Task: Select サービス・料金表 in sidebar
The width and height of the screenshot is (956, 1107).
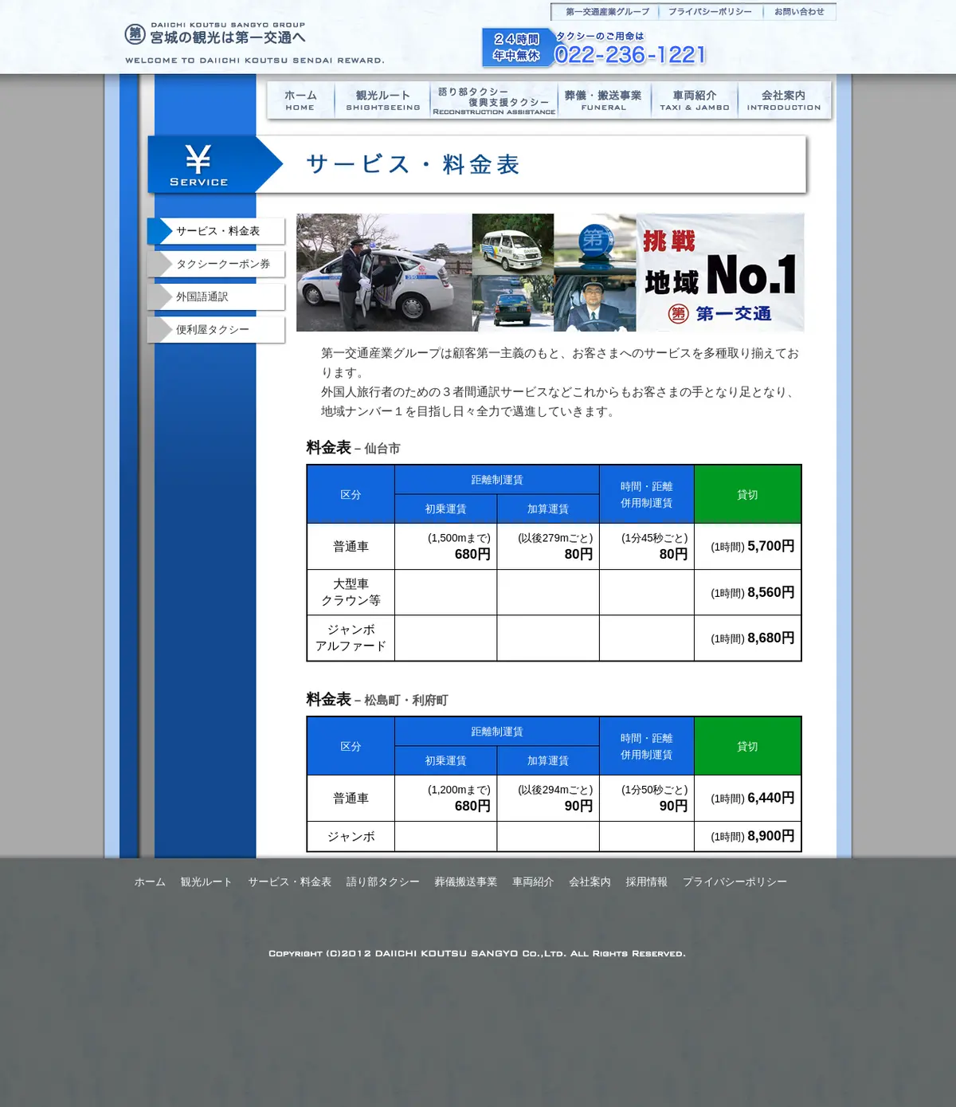Action: pos(216,231)
